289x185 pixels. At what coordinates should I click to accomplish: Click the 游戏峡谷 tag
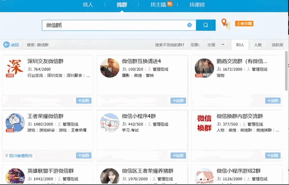point(47,130)
